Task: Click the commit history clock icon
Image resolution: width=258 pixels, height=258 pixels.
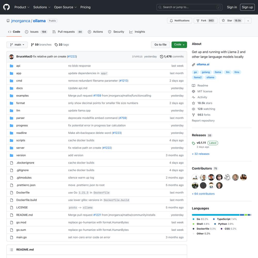Action: point(162,57)
